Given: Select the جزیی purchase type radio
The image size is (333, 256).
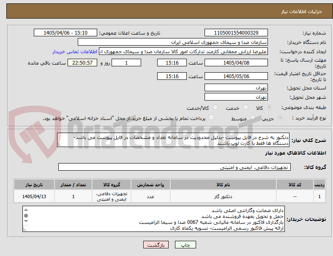Looking at the screenshot, I should tap(280, 118).
